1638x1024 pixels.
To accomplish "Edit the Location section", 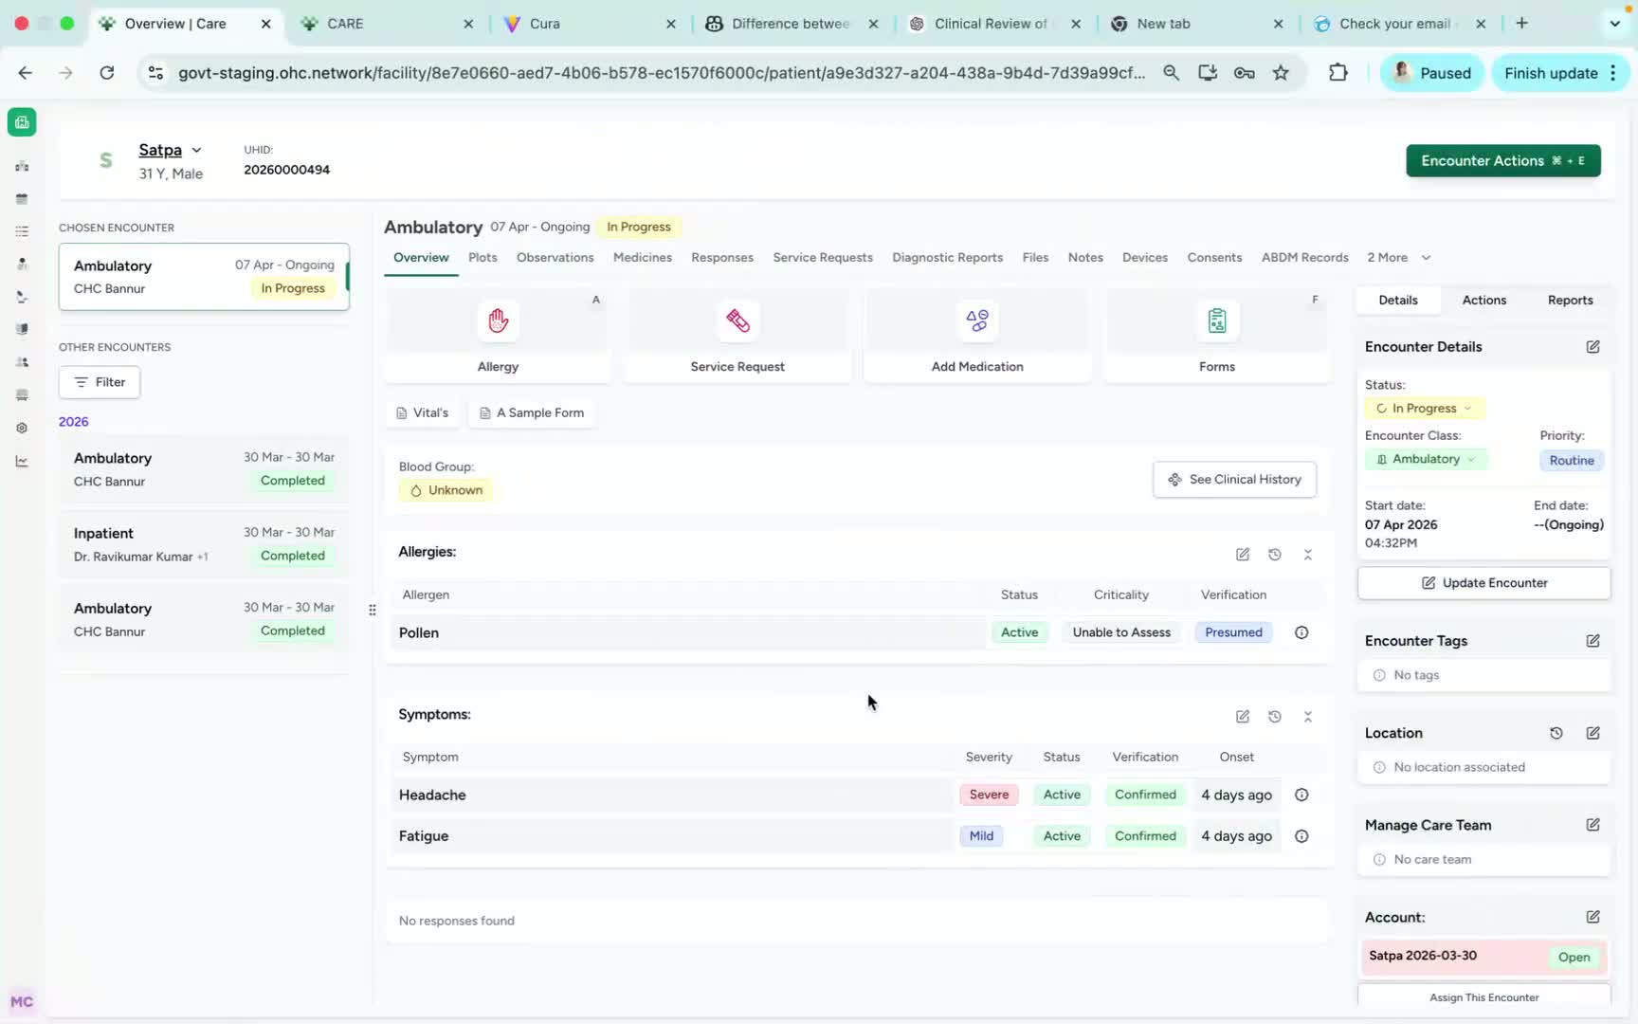I will point(1593,733).
